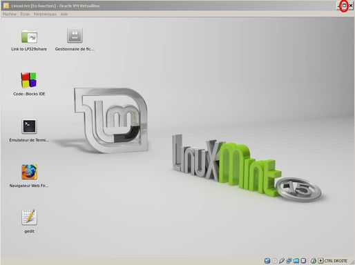Click the VirtualBox title bar icon
This screenshot has height=265, width=355.
(x=6, y=6)
